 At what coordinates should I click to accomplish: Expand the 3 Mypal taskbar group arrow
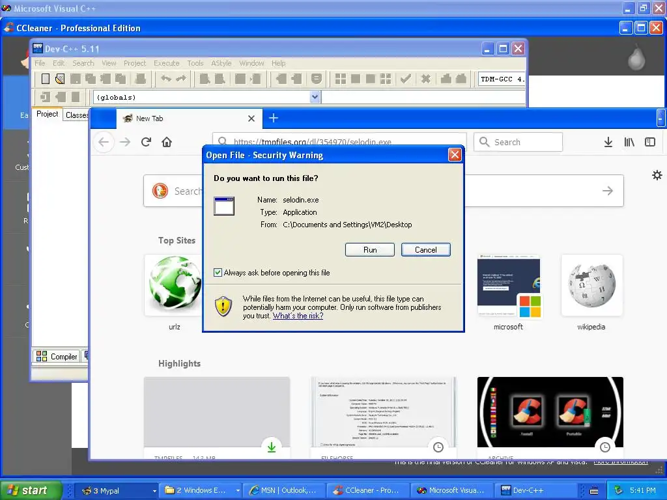(x=154, y=491)
